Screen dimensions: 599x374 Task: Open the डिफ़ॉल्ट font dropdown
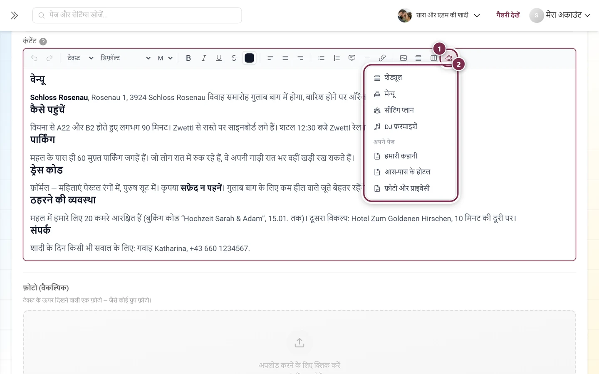pyautogui.click(x=125, y=58)
